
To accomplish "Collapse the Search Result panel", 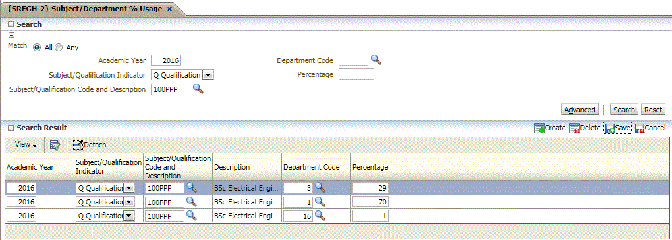I will click(x=11, y=128).
